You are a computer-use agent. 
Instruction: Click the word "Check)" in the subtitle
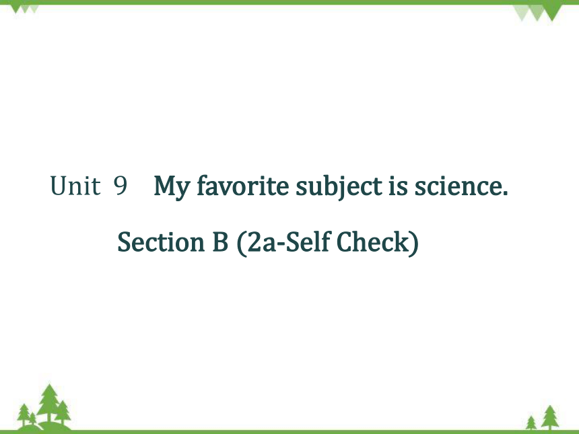click(x=378, y=243)
